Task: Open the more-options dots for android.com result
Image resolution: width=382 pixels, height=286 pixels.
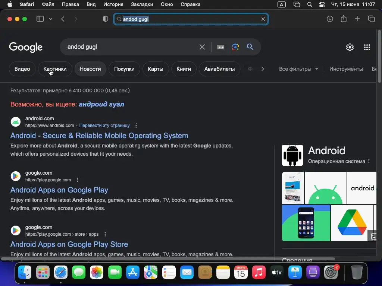Action: point(136,125)
